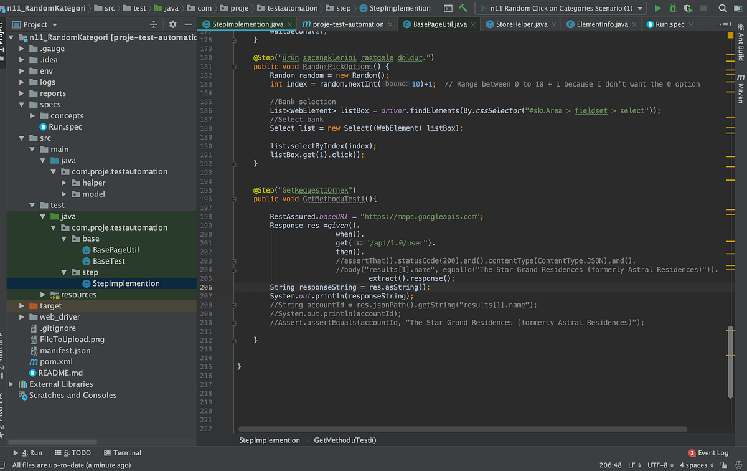
Task: Close the StoreHelper.java tab
Action: tap(555, 24)
